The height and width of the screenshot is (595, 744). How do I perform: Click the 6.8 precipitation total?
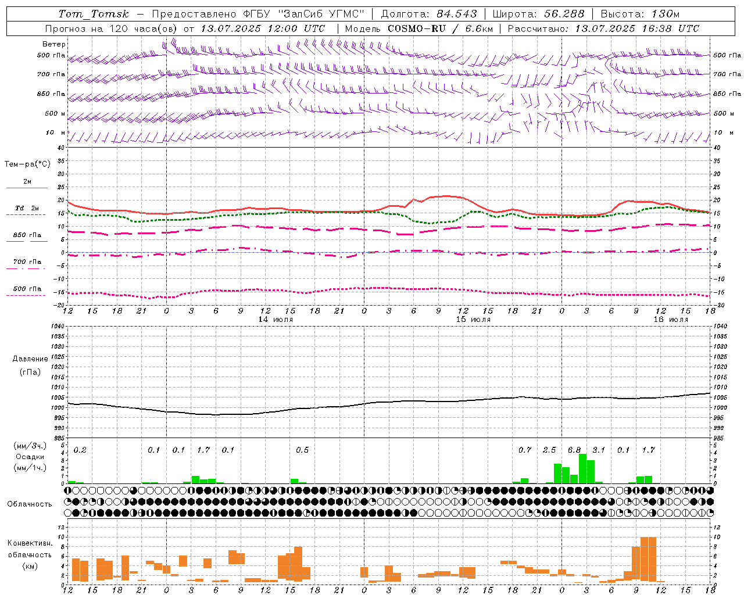tap(574, 450)
